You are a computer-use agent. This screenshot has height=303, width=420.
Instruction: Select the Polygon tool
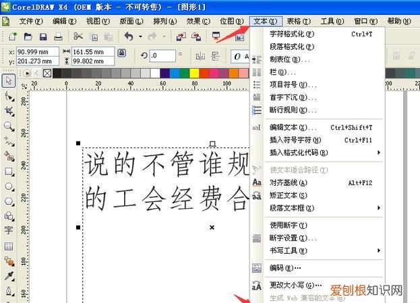pyautogui.click(x=9, y=201)
